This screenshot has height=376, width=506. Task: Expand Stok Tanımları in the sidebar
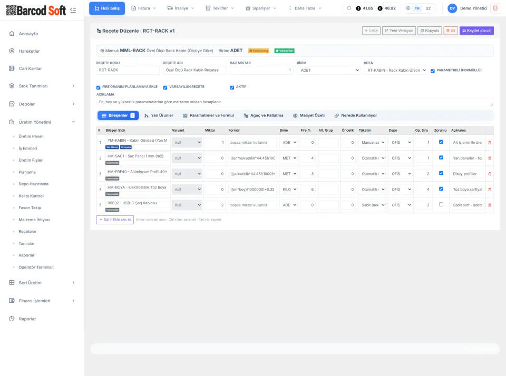click(x=42, y=86)
